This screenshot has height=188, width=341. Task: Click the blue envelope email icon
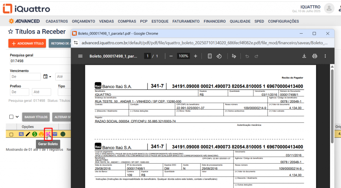click(x=55, y=134)
